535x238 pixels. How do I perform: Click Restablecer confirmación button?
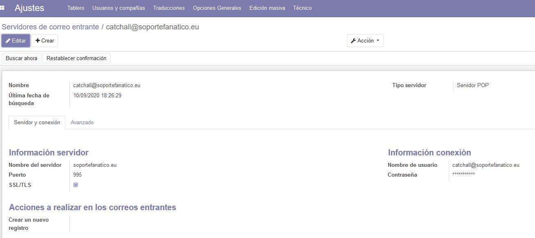[x=76, y=58]
